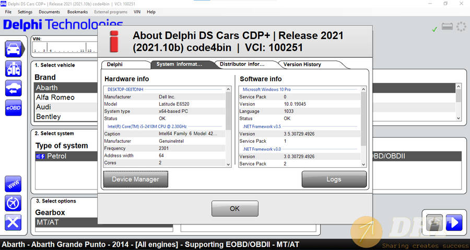Click the restore window button
Image resolution: width=470 pixels, height=250 pixels.
click(445, 4)
